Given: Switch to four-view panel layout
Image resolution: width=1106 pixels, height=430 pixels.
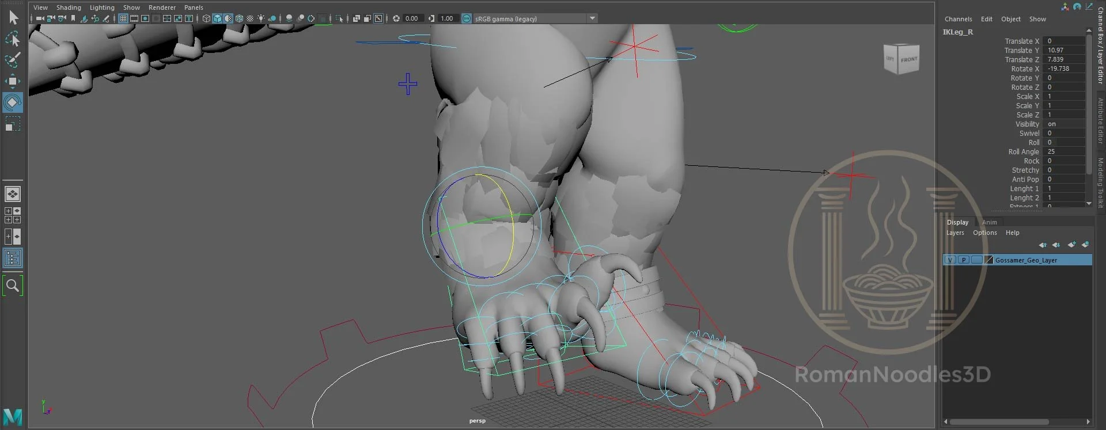Looking at the screenshot, I should pos(13,215).
